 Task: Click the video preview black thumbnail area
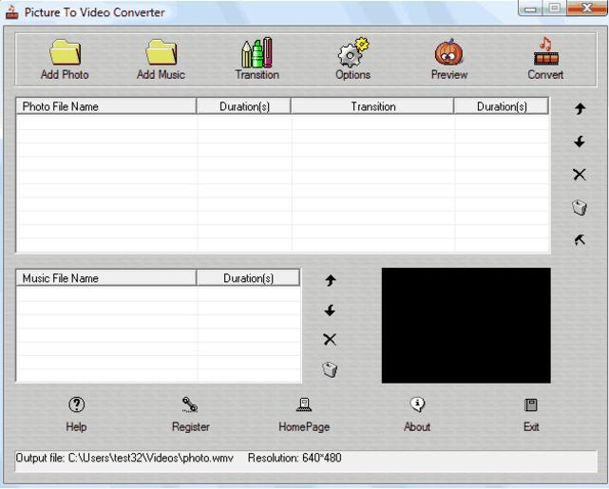(x=466, y=325)
